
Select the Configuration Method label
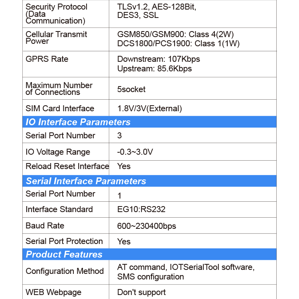tap(65, 271)
